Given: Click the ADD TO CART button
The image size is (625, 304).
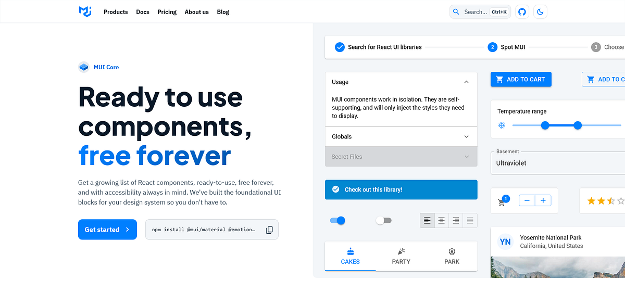Looking at the screenshot, I should (x=521, y=79).
